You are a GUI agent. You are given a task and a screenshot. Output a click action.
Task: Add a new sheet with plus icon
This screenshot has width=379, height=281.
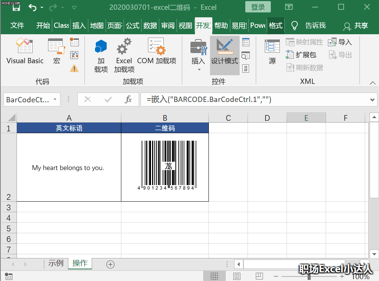110,264
